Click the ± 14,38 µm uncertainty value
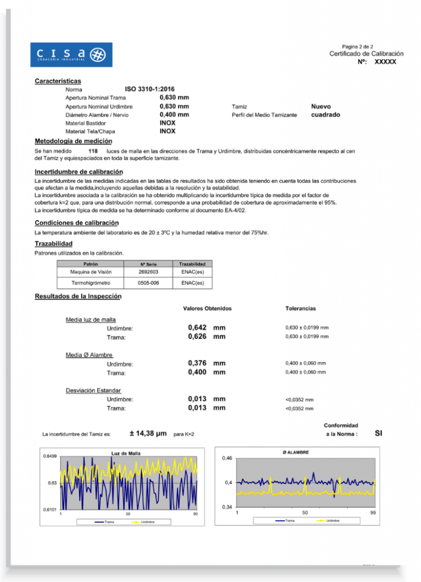 (148, 434)
